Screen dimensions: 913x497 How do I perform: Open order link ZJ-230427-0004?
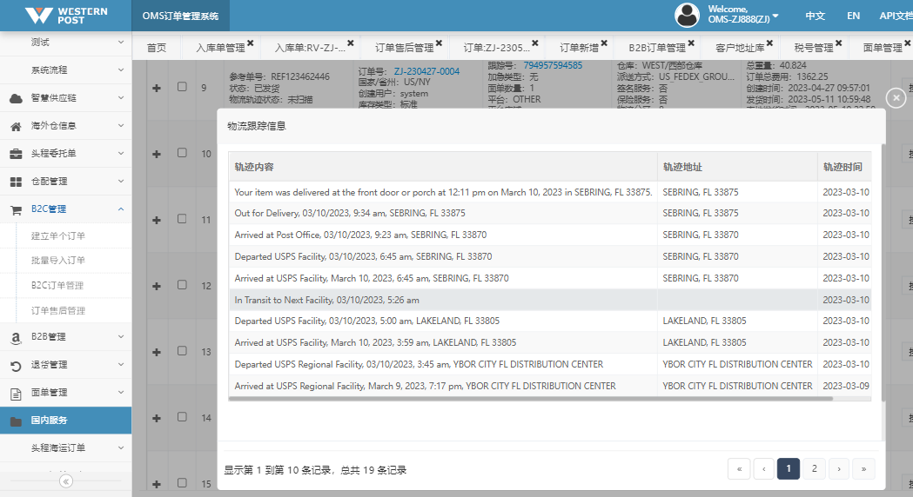pos(426,71)
